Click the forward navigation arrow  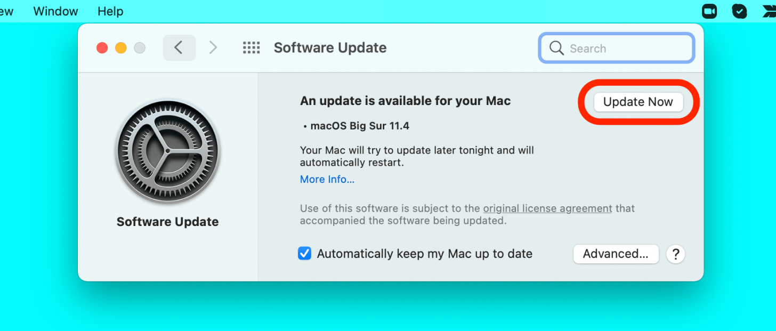click(213, 47)
